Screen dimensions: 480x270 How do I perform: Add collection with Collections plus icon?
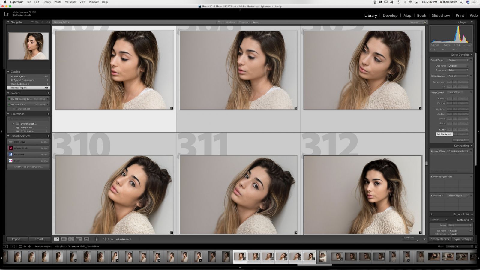(49, 114)
